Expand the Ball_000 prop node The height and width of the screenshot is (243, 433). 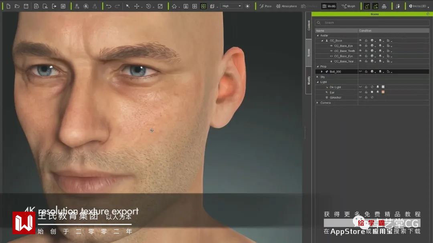tap(322, 72)
